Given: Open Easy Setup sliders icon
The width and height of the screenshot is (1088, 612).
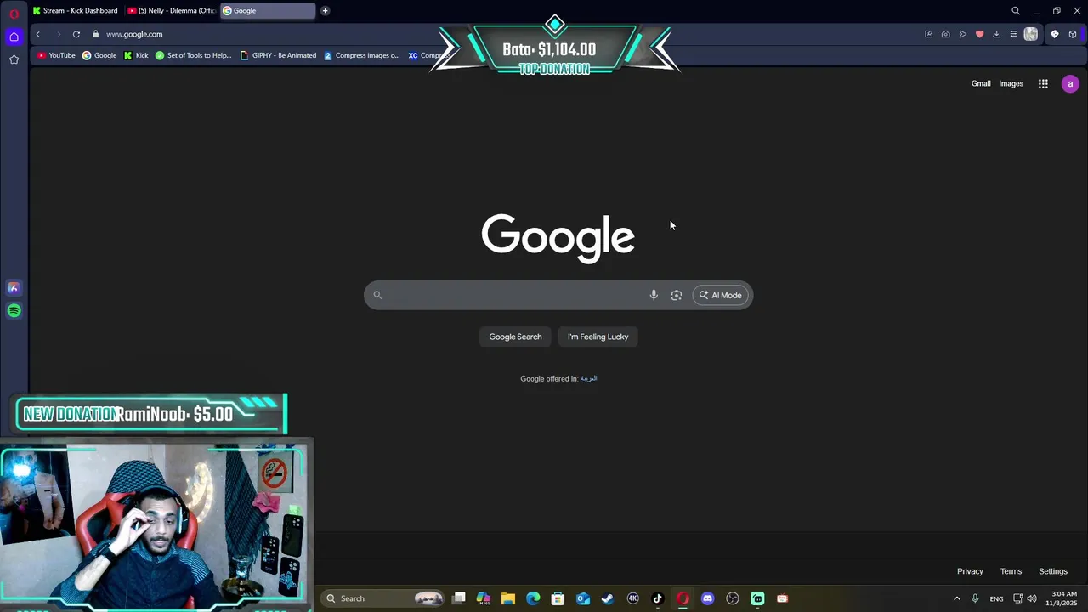Looking at the screenshot, I should coord(1013,34).
